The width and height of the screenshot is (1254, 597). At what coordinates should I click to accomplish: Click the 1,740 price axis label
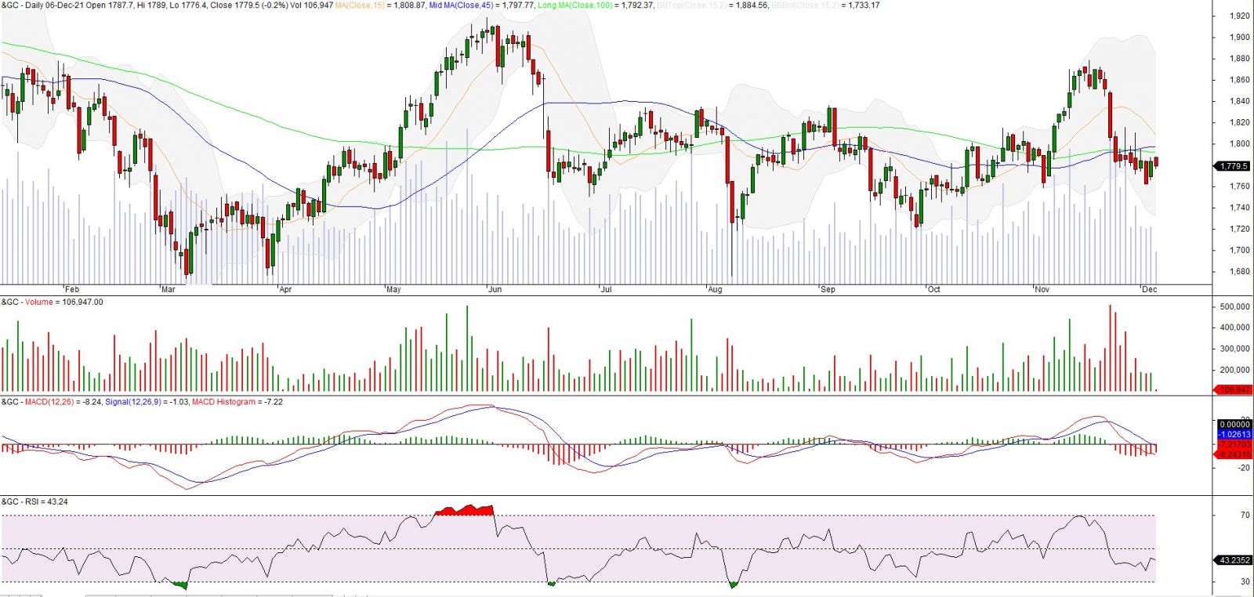click(1239, 208)
